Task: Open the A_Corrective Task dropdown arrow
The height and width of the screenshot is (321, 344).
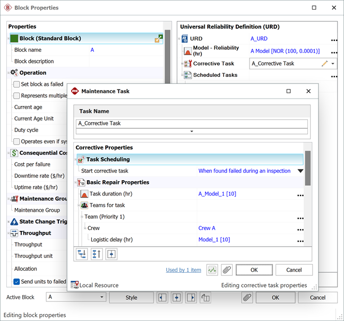Action: point(333,64)
